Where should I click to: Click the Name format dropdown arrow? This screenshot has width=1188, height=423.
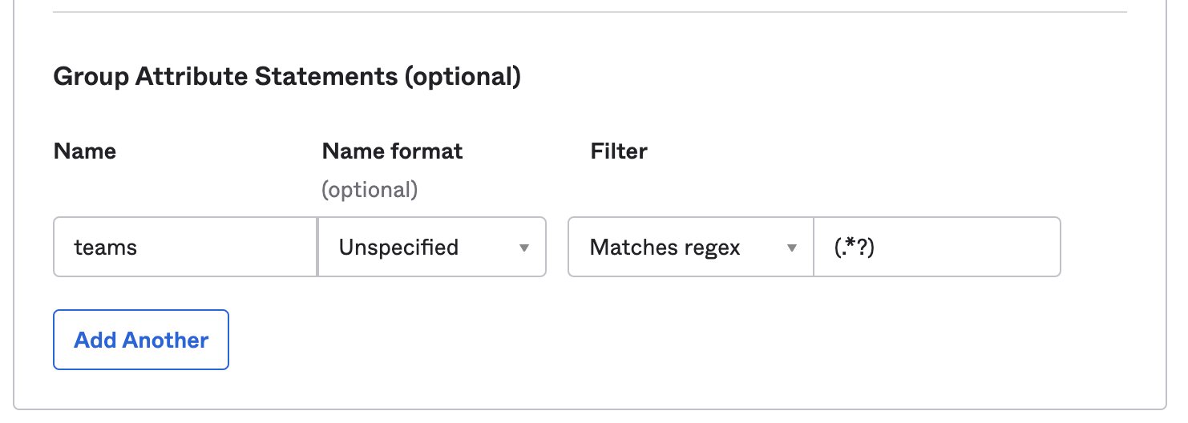coord(524,248)
